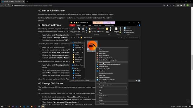193x108 pixels.
Task: Expand the Send to submenu
Action: 112,88
